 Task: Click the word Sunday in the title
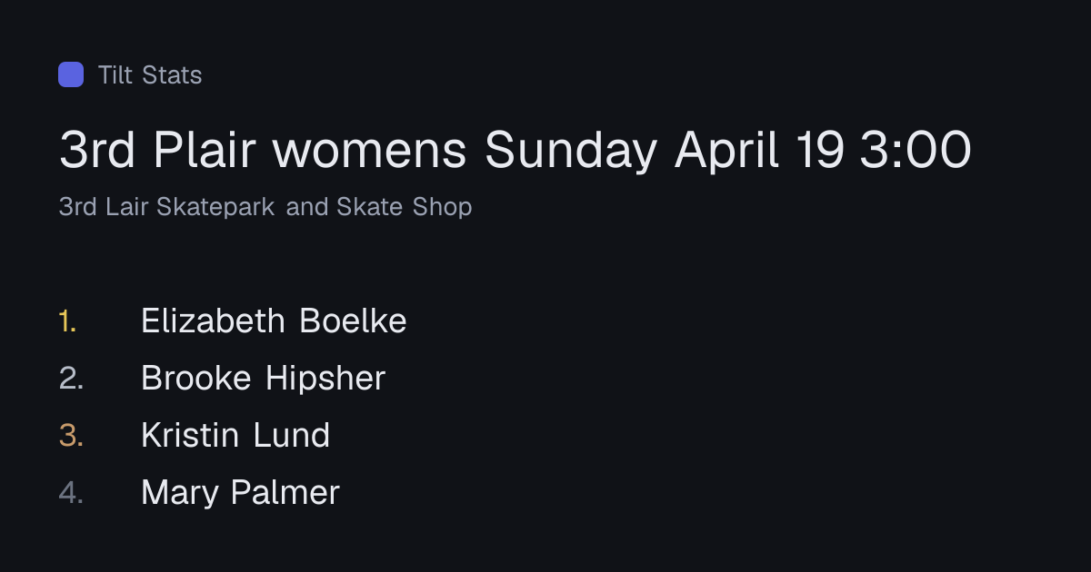pos(570,151)
